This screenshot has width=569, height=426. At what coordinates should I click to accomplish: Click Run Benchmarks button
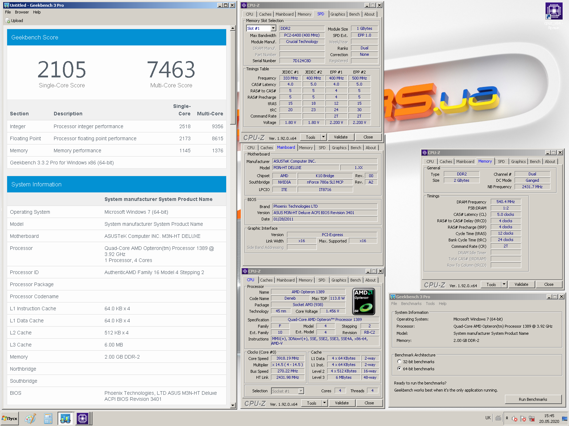(x=533, y=399)
